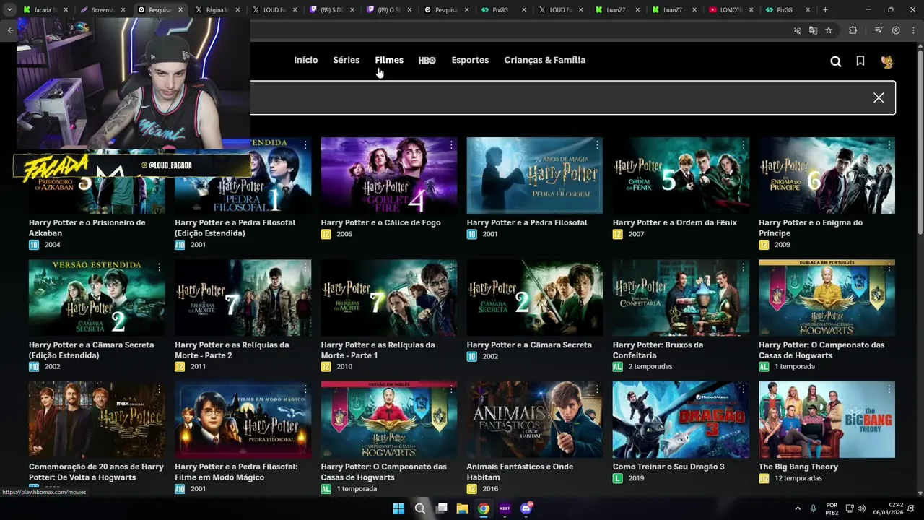The image size is (924, 520).
Task: Open Discord from the taskbar
Action: coord(526,508)
